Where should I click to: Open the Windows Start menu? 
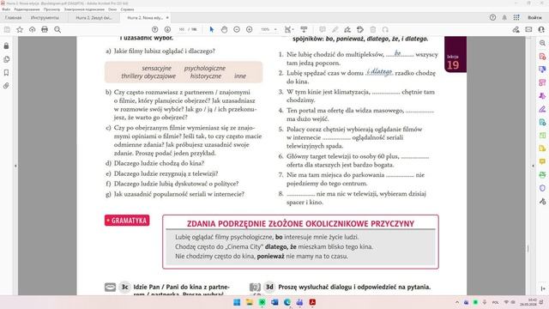[x=237, y=302]
